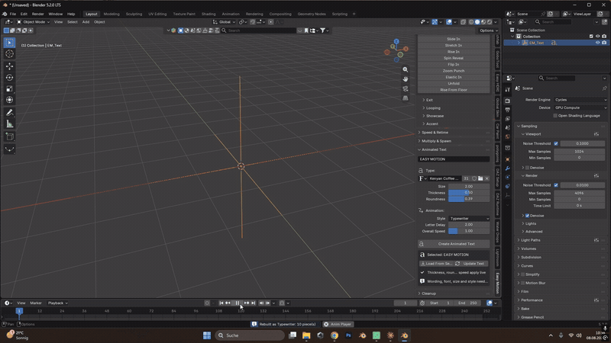Open the Render Engine dropdown
The height and width of the screenshot is (343, 611).
click(x=580, y=100)
